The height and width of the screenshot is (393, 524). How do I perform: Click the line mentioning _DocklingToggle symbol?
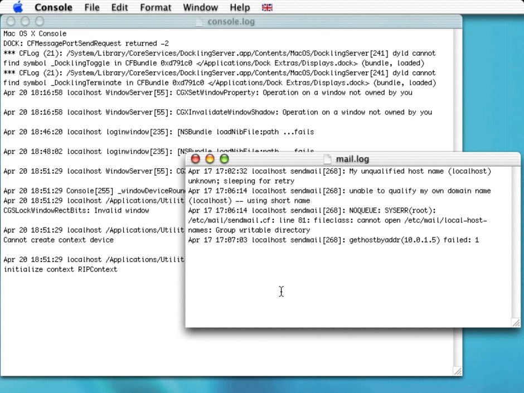point(214,63)
